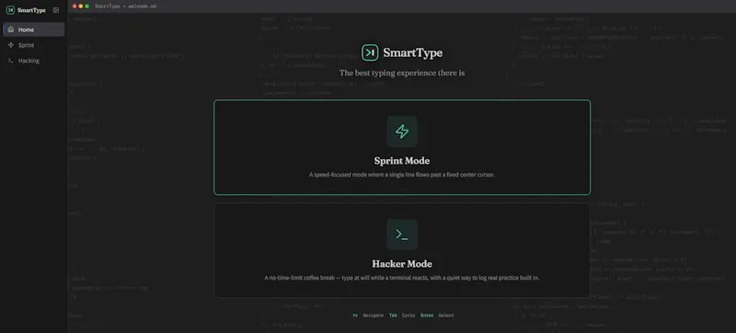Click the 'SmartType — welcome.md' window title
736x333 pixels.
tap(126, 6)
